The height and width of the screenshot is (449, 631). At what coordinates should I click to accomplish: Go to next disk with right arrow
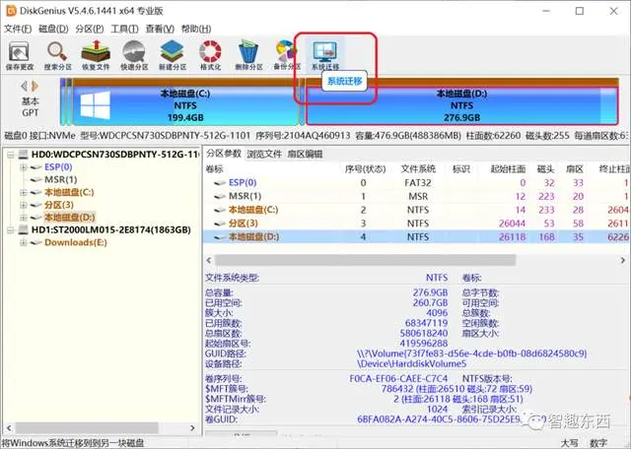(35, 86)
